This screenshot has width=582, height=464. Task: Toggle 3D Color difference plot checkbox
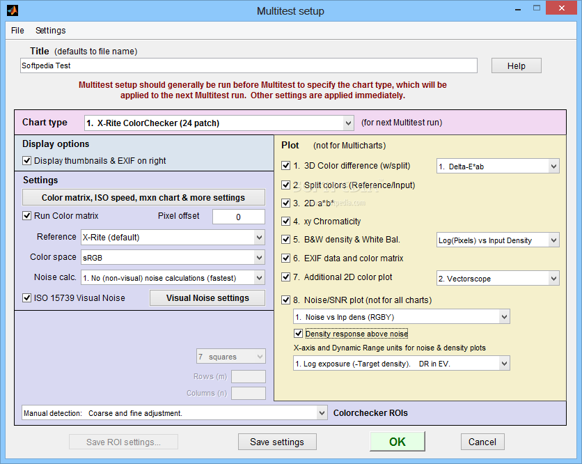(286, 165)
